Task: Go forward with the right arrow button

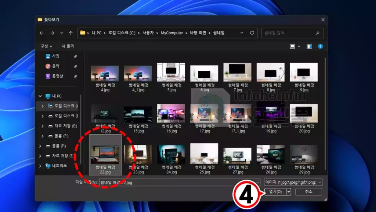Action: point(52,33)
